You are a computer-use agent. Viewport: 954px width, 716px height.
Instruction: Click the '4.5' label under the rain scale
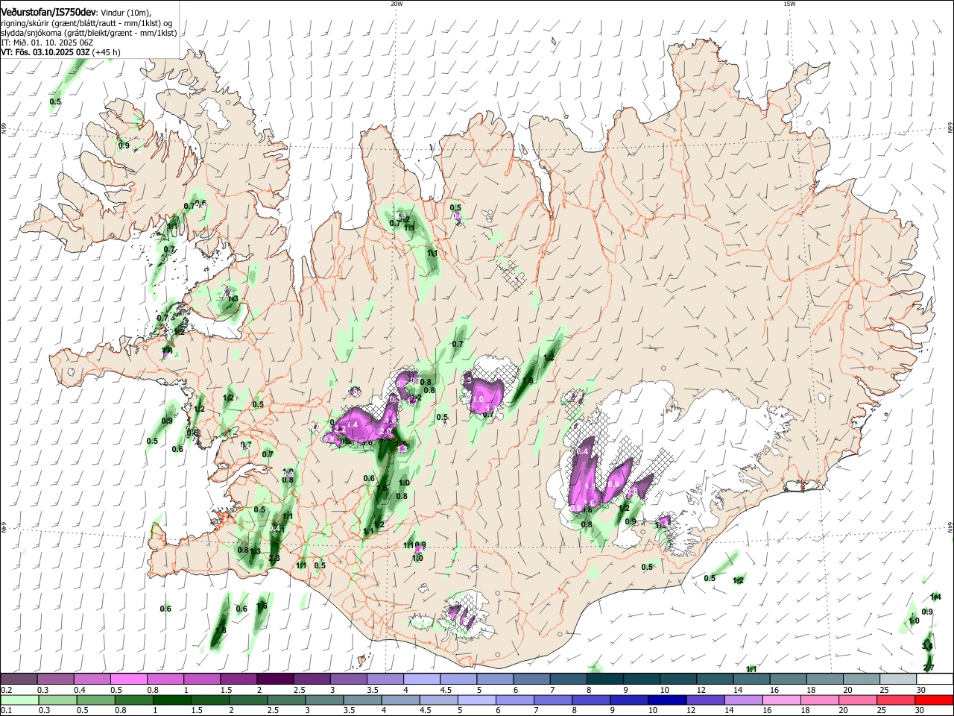tap(426, 712)
